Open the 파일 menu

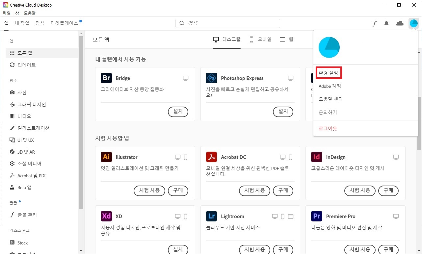coord(7,13)
